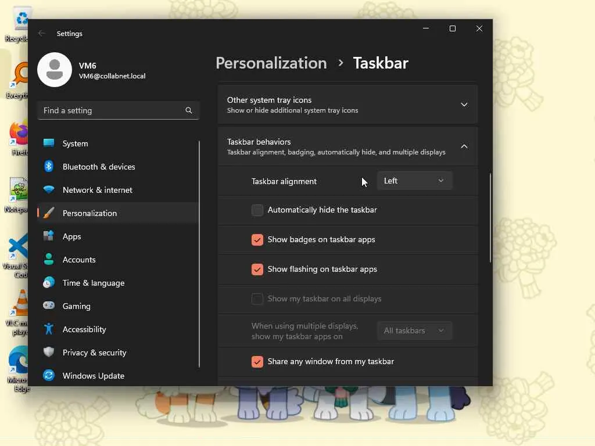Go to Accounts settings
Image resolution: width=595 pixels, height=446 pixels.
[117, 260]
